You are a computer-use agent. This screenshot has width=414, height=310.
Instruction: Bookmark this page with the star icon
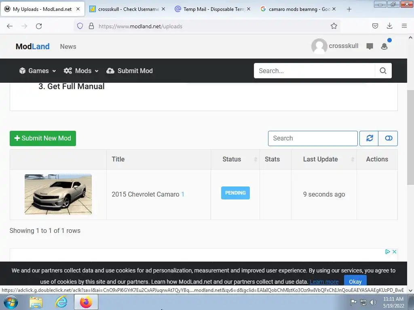[x=334, y=26]
